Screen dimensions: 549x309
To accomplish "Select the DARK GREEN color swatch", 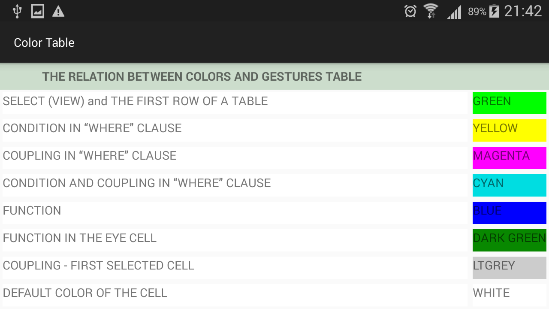I will [509, 240].
